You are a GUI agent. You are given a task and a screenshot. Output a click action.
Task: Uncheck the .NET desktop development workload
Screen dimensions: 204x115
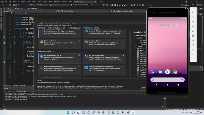[123, 55]
